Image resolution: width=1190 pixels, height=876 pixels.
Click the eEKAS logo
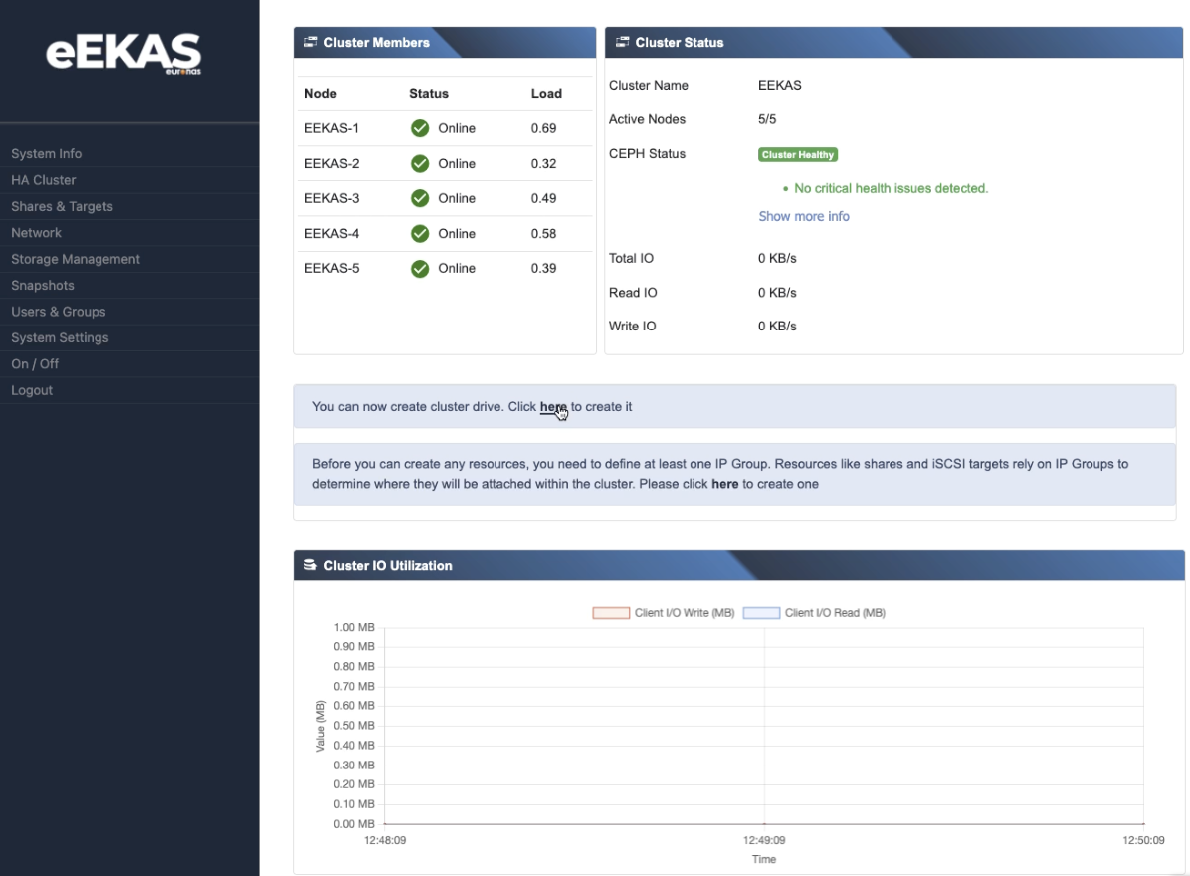123,54
